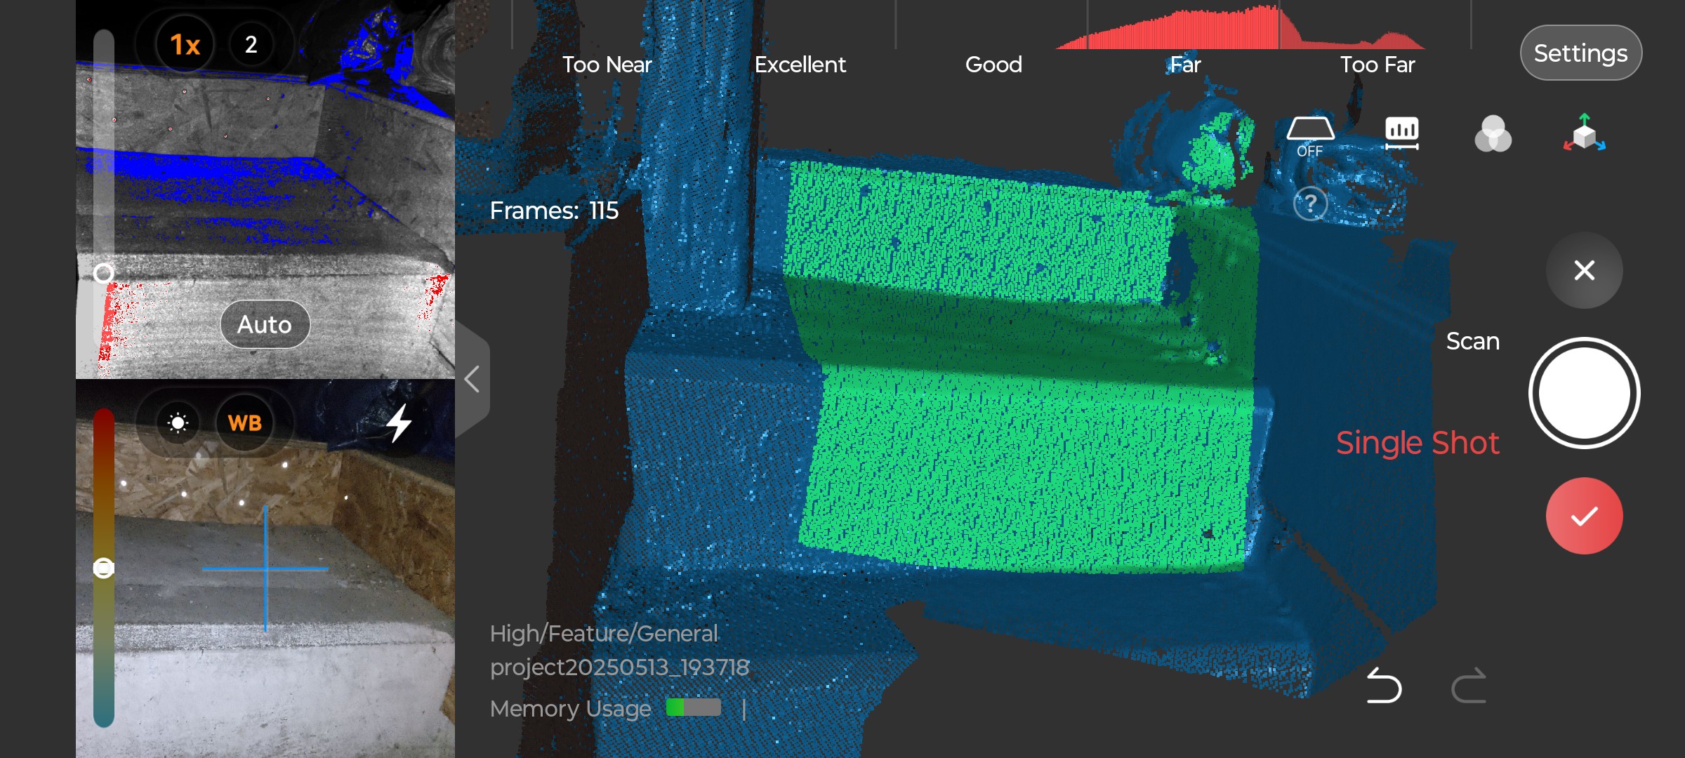1685x758 pixels.
Task: Toggle the flash lightning icon
Action: point(399,423)
